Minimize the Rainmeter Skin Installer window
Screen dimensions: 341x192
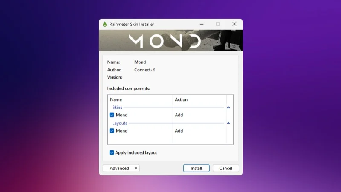(x=202, y=24)
